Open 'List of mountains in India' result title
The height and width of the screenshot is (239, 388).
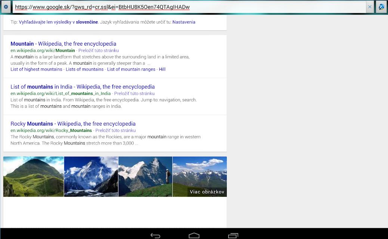83,87
